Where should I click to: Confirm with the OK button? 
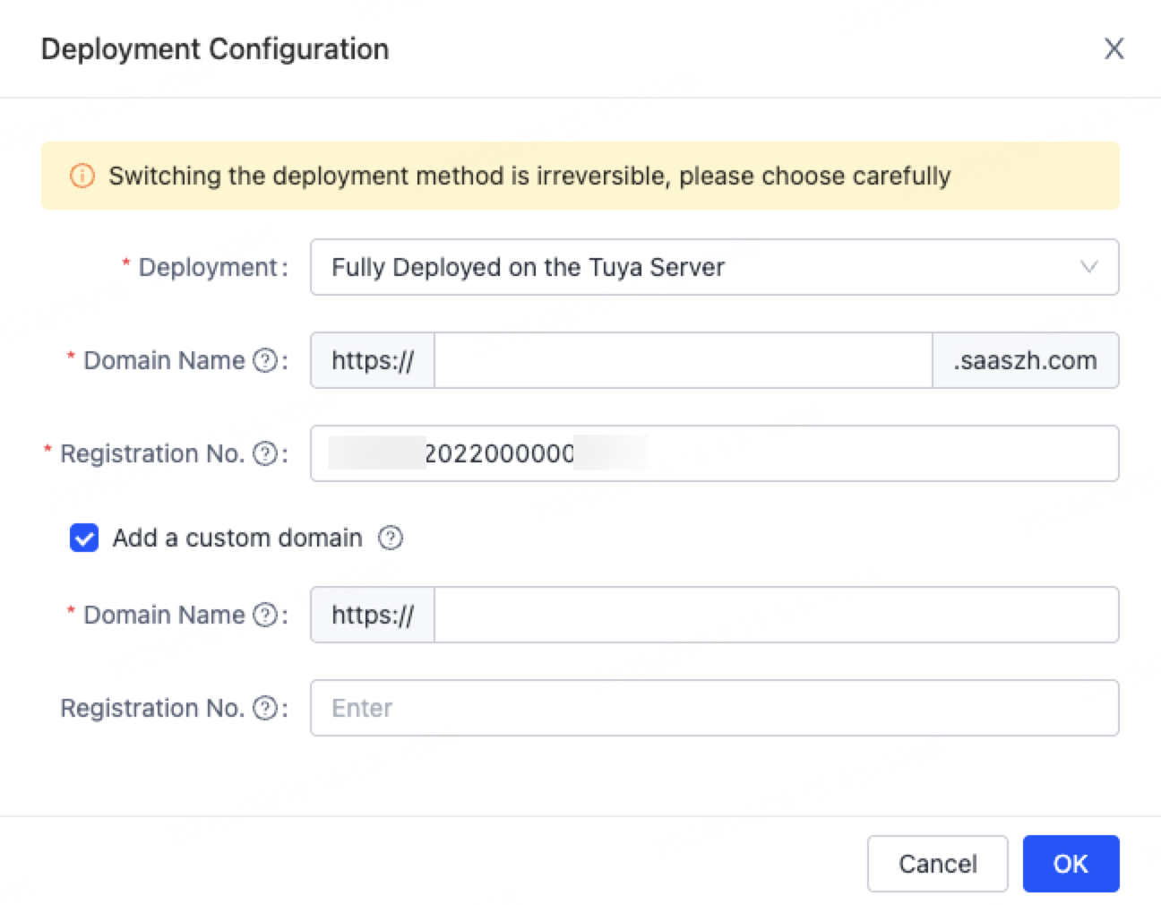point(1071,864)
